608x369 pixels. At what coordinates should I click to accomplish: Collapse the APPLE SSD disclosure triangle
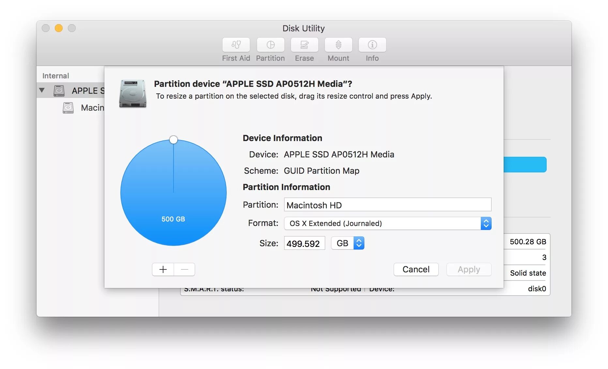[42, 90]
